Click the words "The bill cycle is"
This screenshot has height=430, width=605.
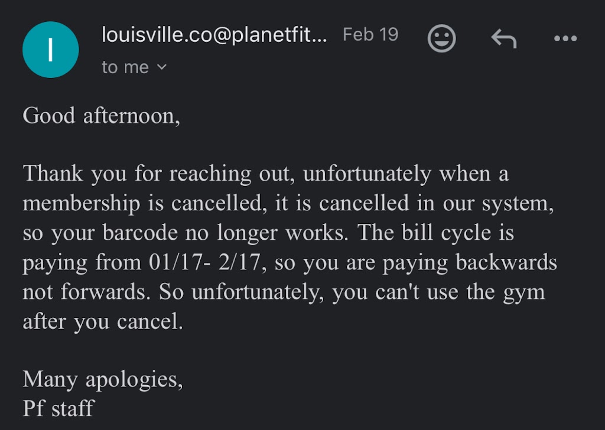point(447,233)
